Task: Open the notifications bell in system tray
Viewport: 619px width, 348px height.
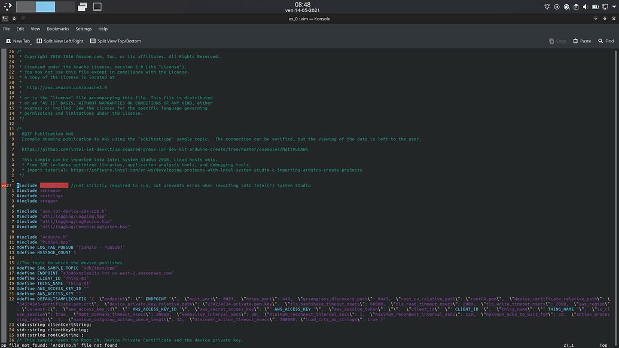Action: pos(547,7)
